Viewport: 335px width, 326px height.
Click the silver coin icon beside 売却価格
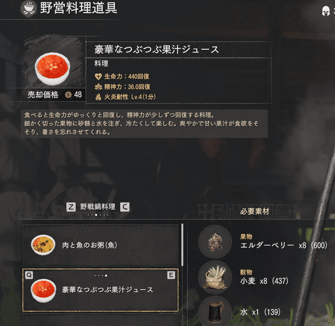click(x=68, y=95)
